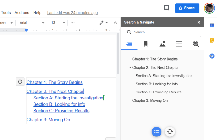Open the Help menu

pos(37,13)
